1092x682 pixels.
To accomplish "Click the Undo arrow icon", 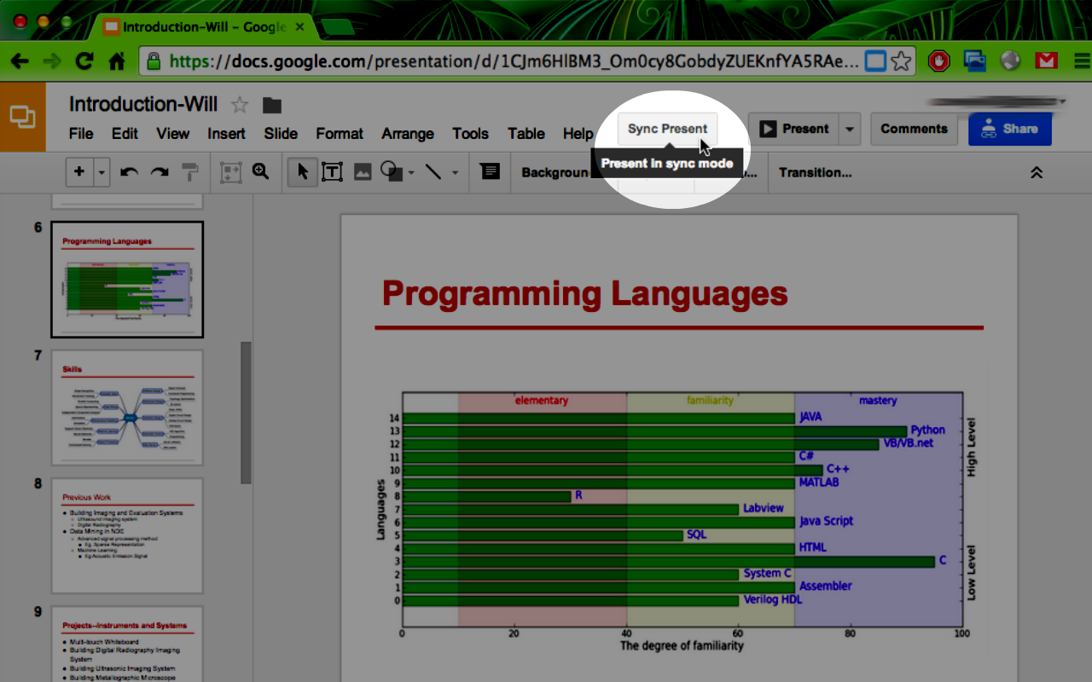I will [x=130, y=172].
